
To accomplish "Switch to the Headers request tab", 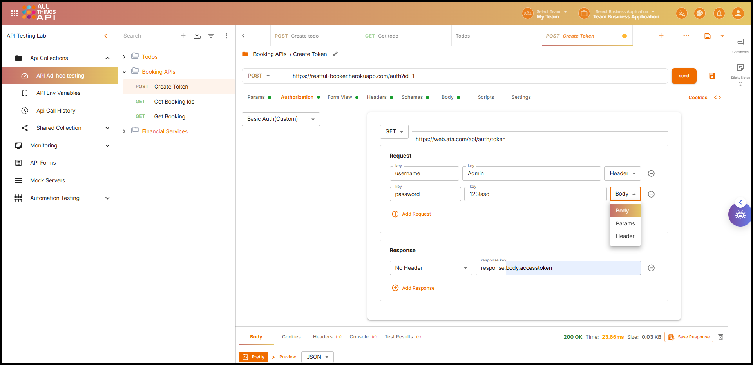I will coord(376,97).
